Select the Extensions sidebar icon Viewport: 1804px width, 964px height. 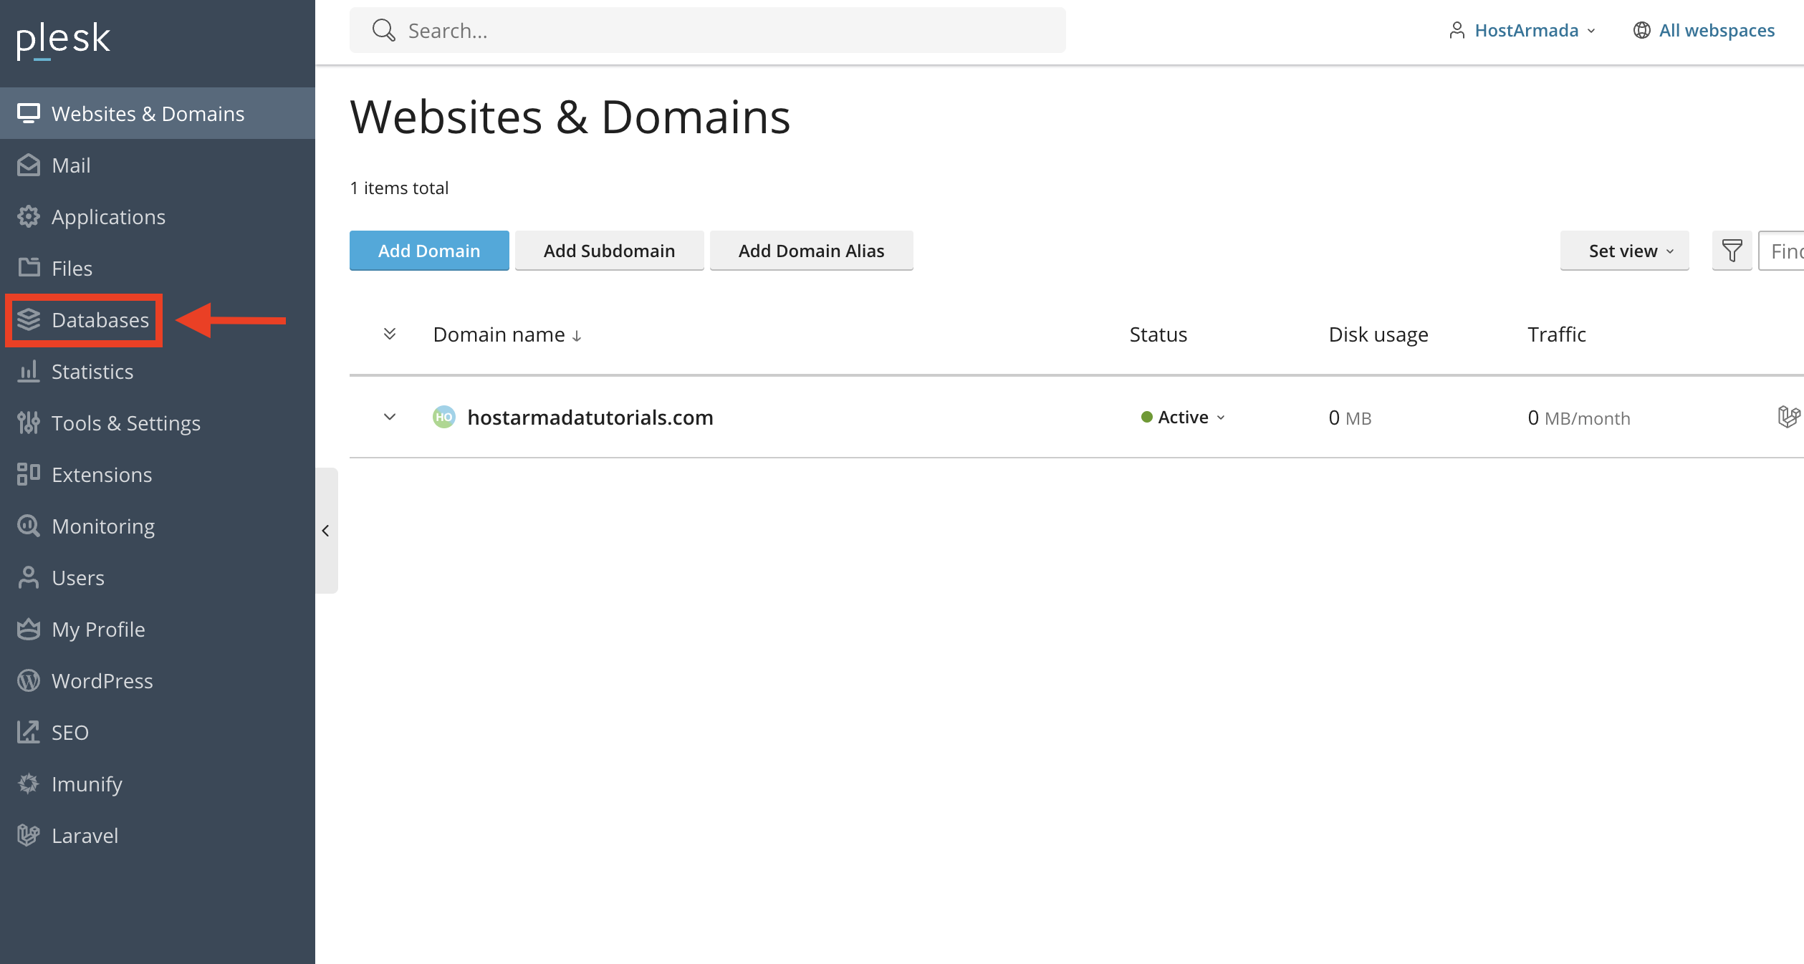click(29, 474)
